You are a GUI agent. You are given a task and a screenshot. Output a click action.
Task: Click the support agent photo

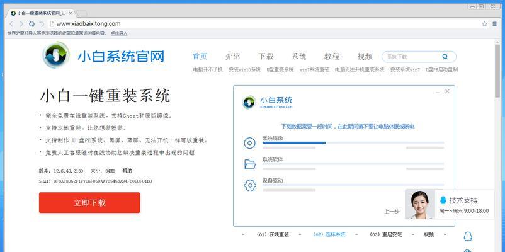(x=420, y=204)
